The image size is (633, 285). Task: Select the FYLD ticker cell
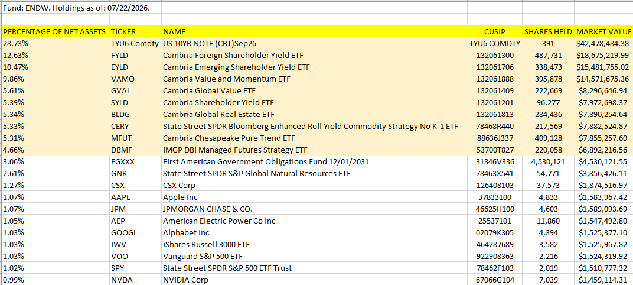tap(135, 55)
